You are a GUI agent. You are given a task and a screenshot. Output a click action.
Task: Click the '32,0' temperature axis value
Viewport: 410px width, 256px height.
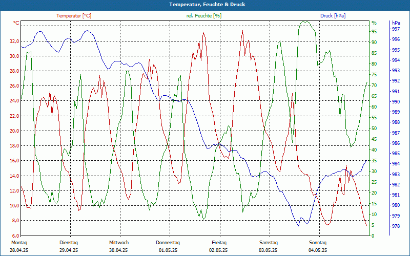(15, 41)
